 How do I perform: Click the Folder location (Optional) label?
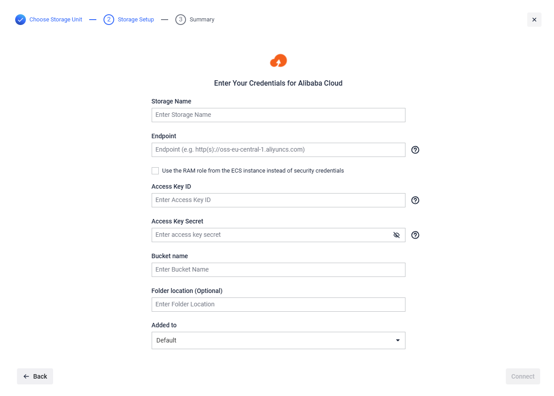[x=187, y=291]
